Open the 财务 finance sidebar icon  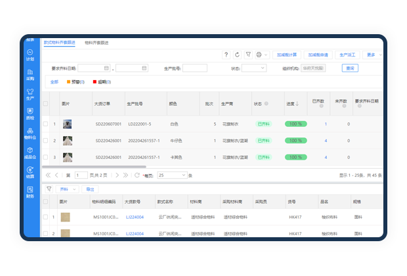pyautogui.click(x=30, y=192)
